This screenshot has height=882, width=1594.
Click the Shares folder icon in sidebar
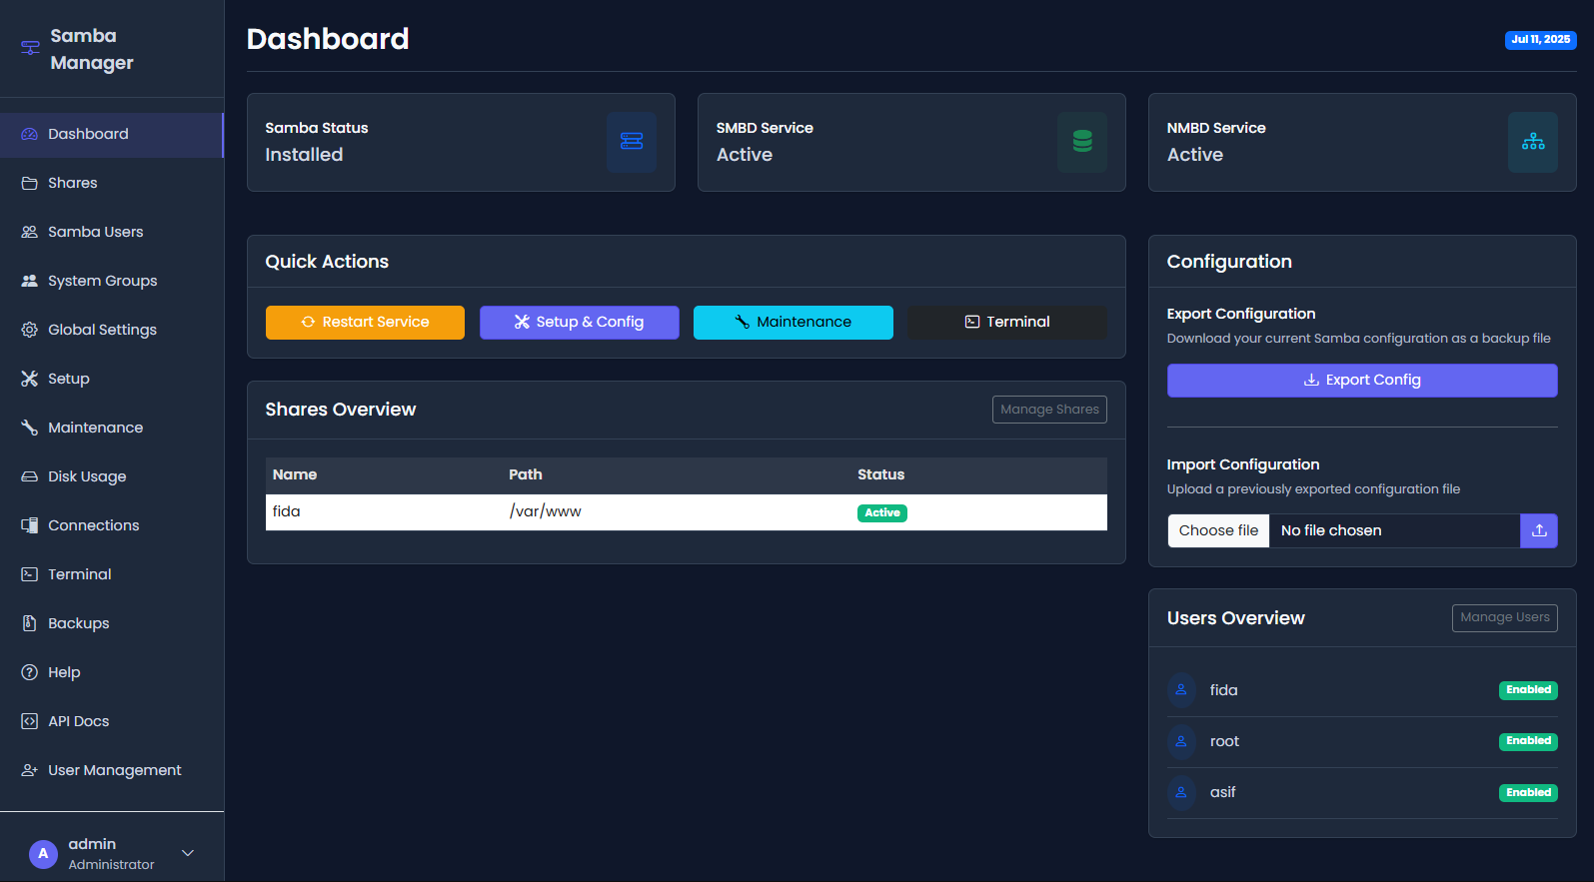(30, 183)
